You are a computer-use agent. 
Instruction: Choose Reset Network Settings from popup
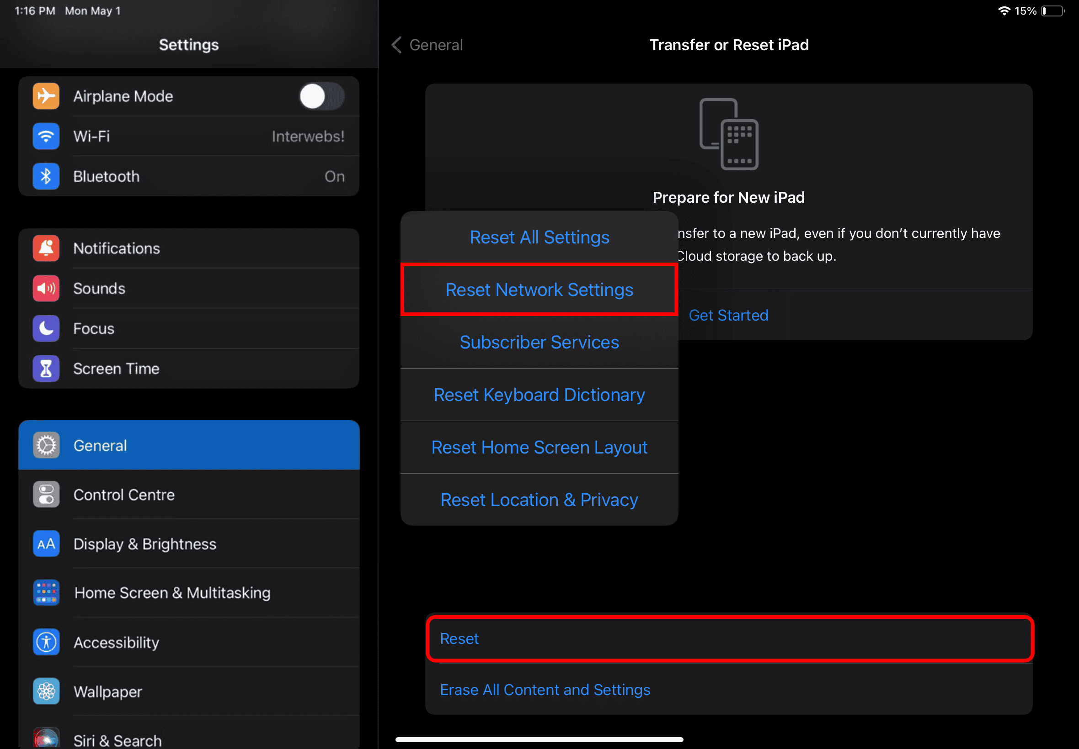tap(539, 290)
